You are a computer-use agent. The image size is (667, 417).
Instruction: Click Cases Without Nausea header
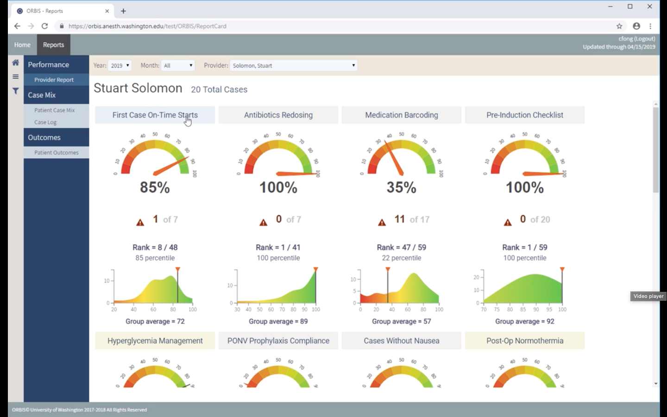point(402,341)
